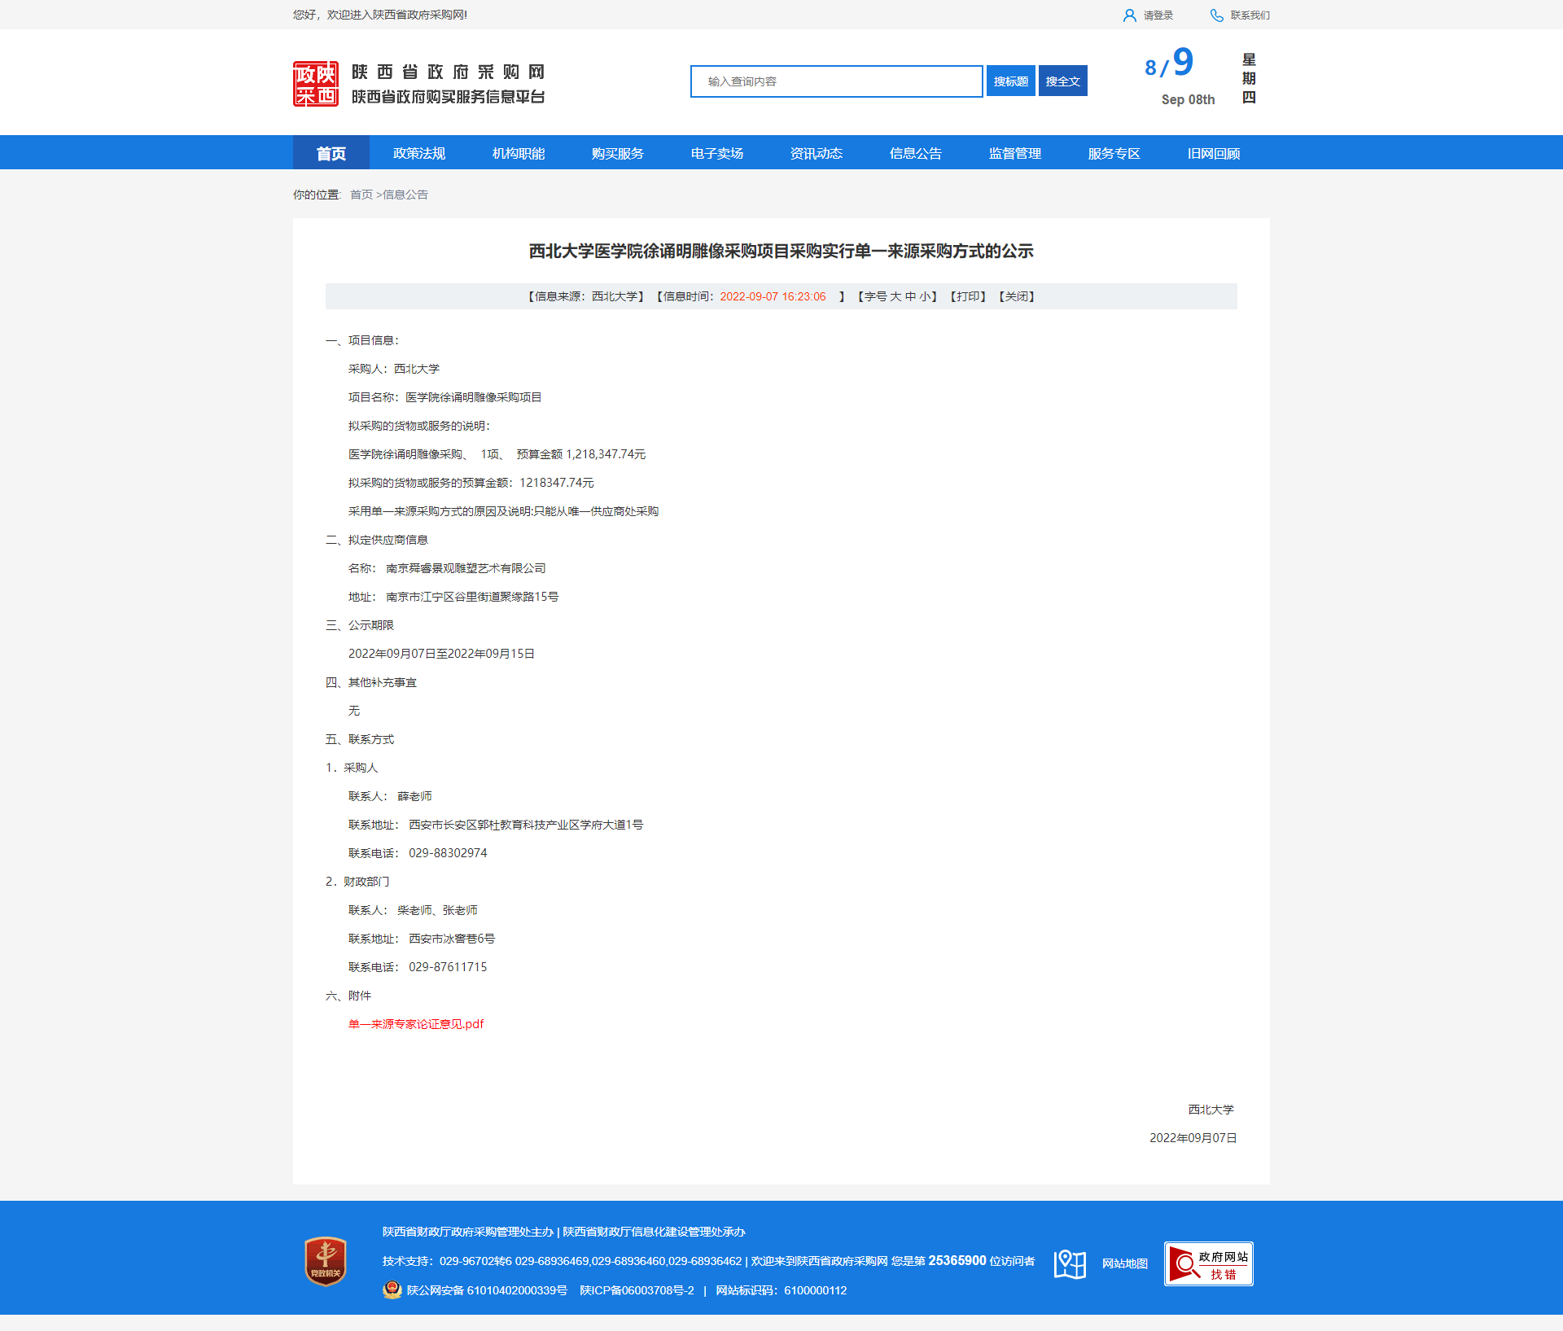
Task: Click 首页 in the breadcrumb trail
Action: tap(361, 195)
